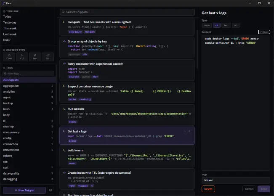Filter snippets by CLI content type
This screenshot has height=196, width=274.
(22, 57)
